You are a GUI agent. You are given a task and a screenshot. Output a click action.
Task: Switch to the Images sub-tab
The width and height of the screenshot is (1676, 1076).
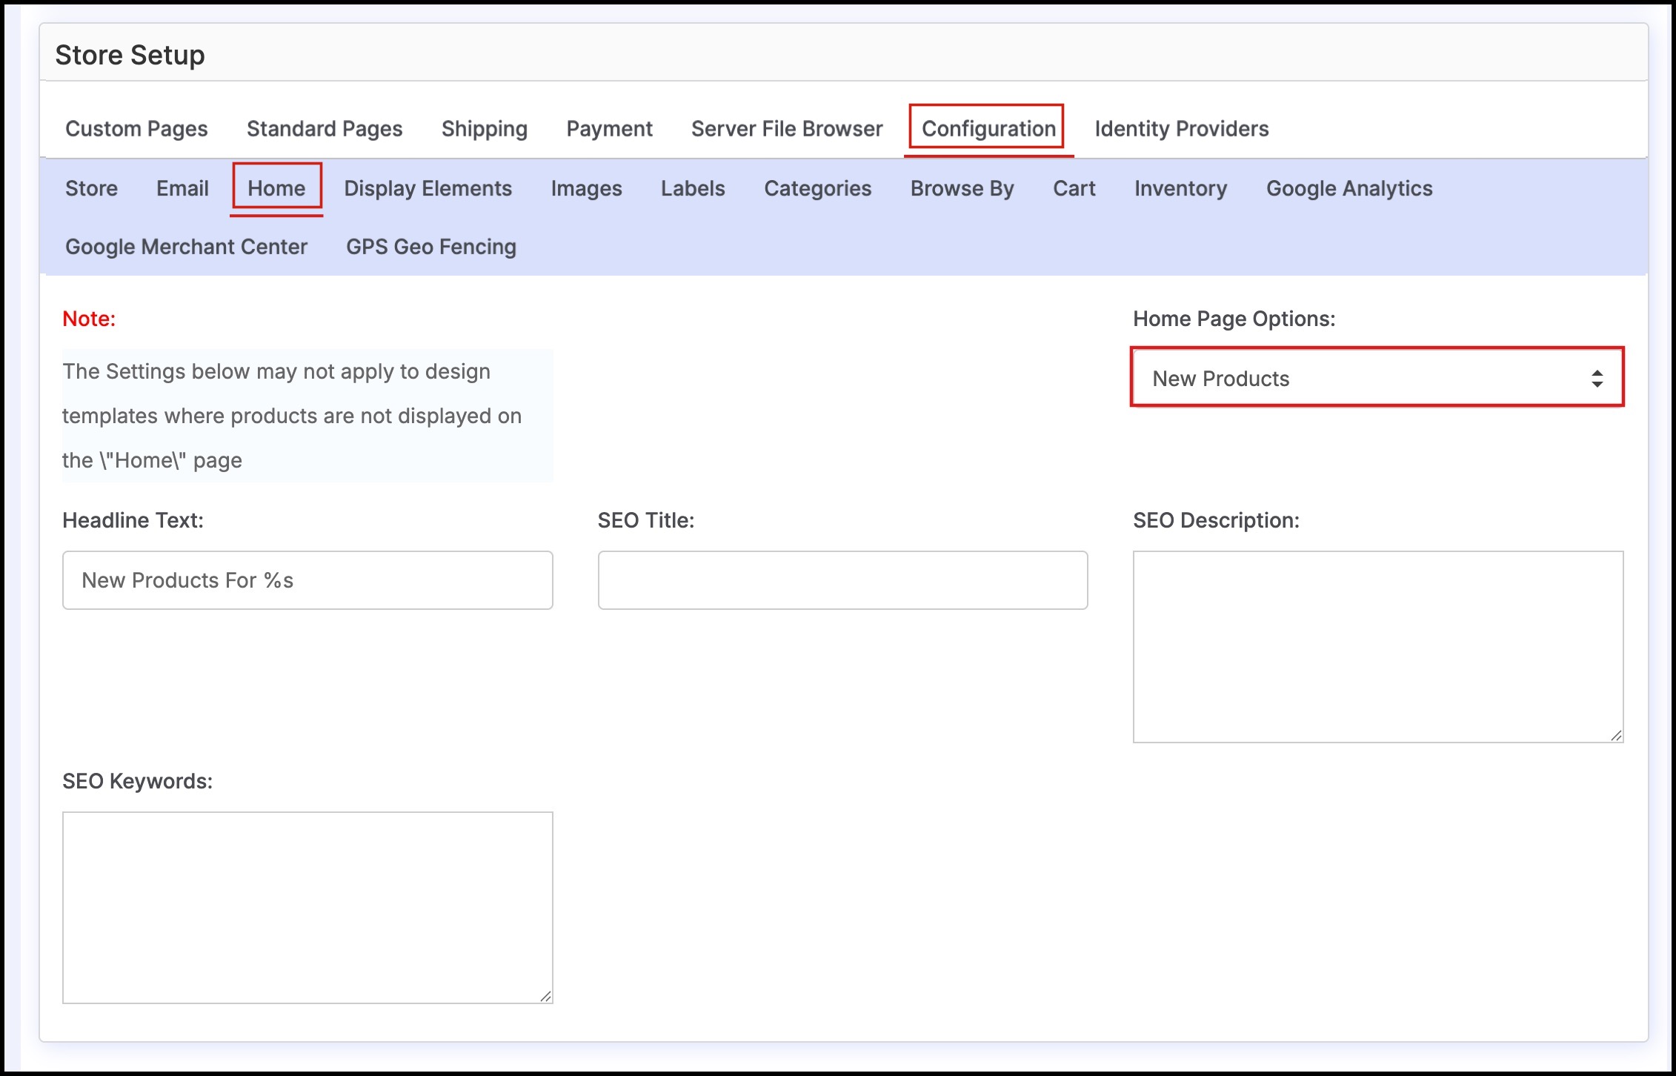[586, 188]
